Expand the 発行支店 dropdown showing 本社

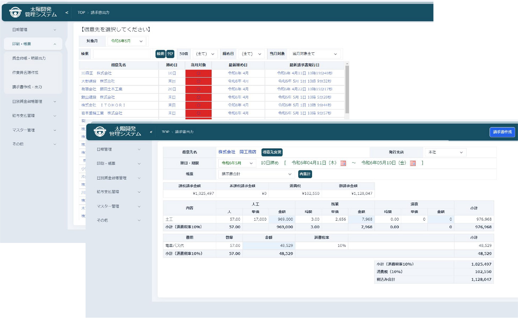click(x=445, y=152)
